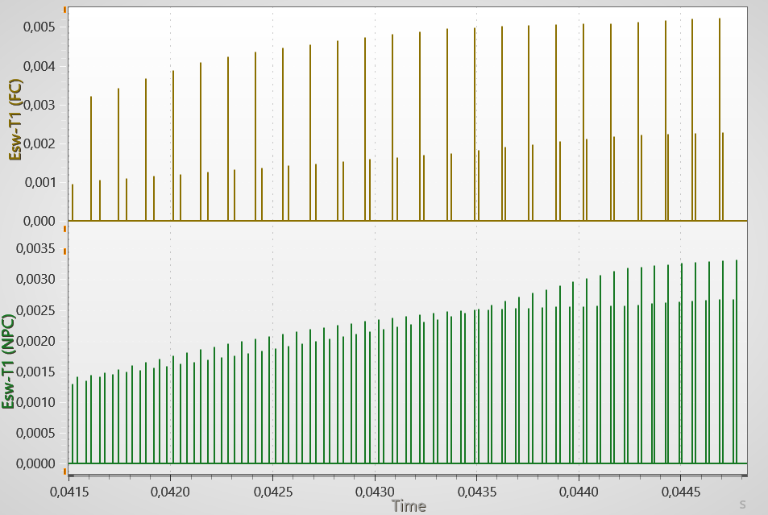The height and width of the screenshot is (515, 768).
Task: Select the 0,0435 time tick label
Action: coord(476,489)
